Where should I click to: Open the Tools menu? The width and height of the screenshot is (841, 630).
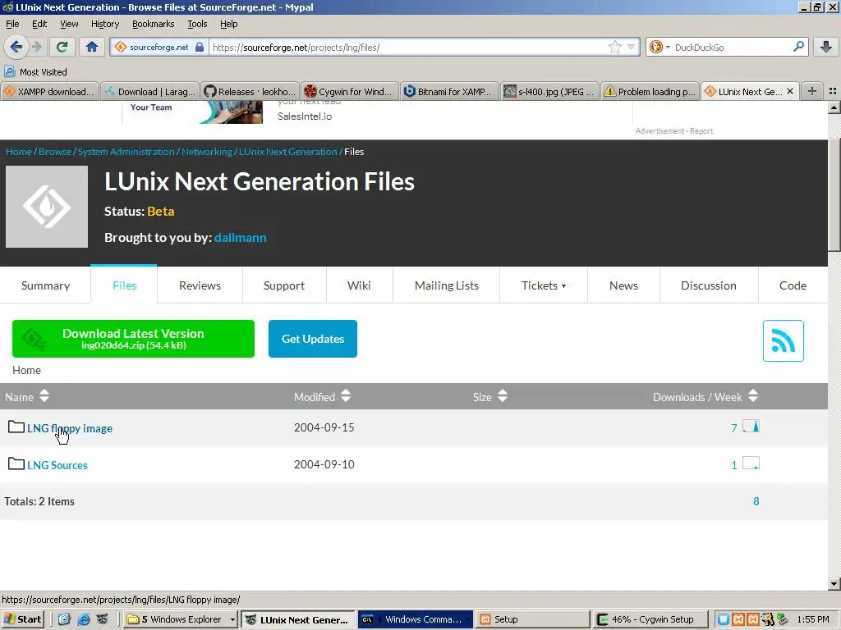(x=197, y=24)
